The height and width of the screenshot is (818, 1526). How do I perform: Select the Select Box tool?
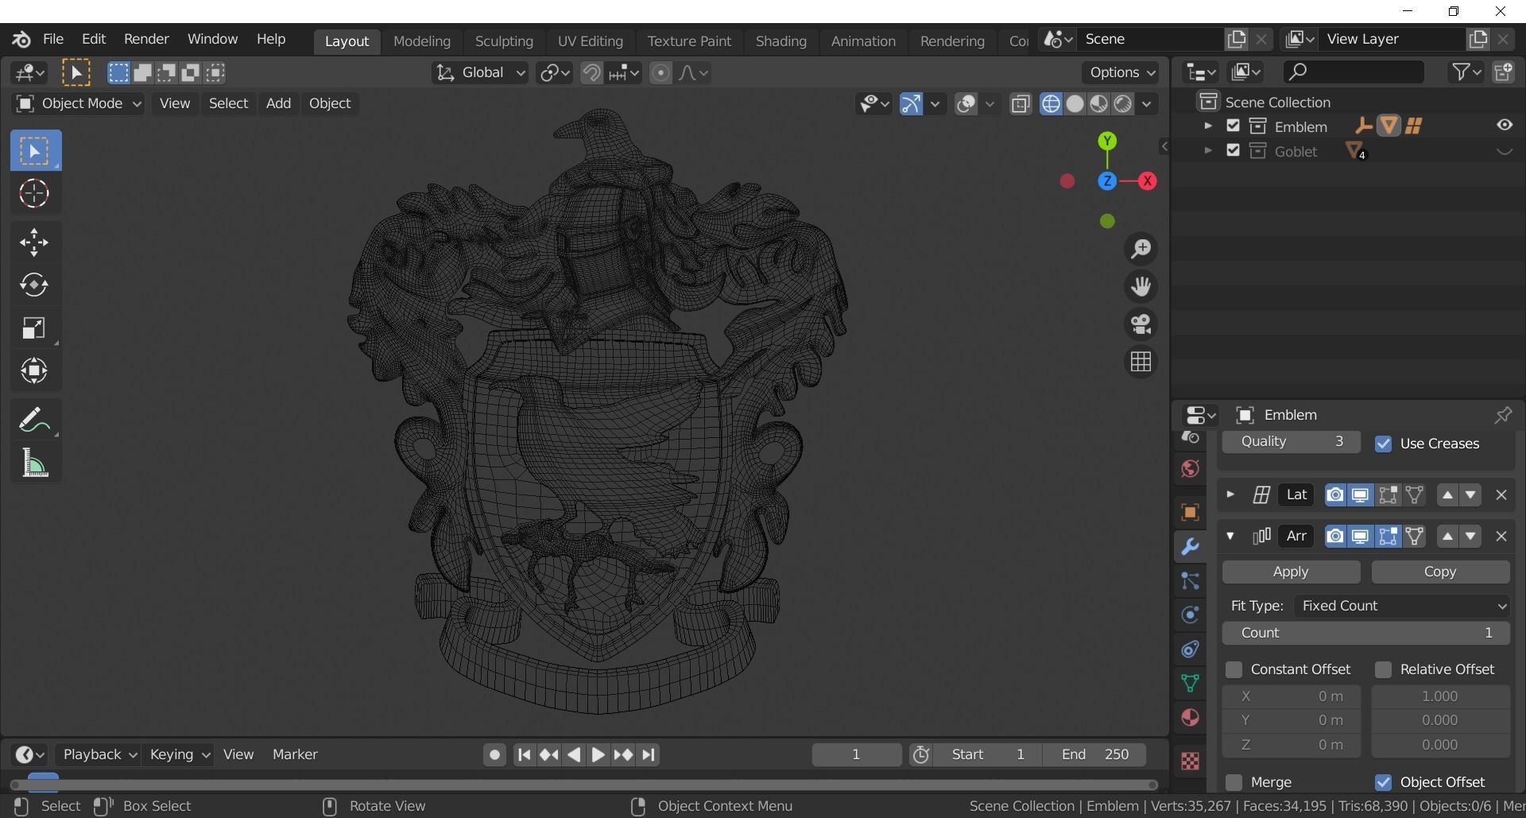coord(35,150)
